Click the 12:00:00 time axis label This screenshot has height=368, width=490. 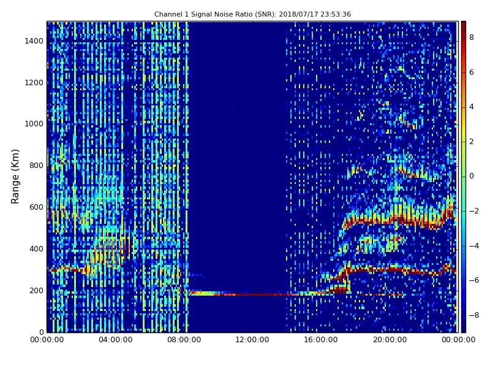252,340
